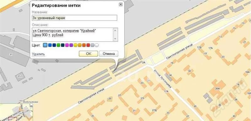Image resolution: width=251 pixels, height=121 pixels.
Task: Cancel editing with the Отмена button
Action: tap(109, 54)
